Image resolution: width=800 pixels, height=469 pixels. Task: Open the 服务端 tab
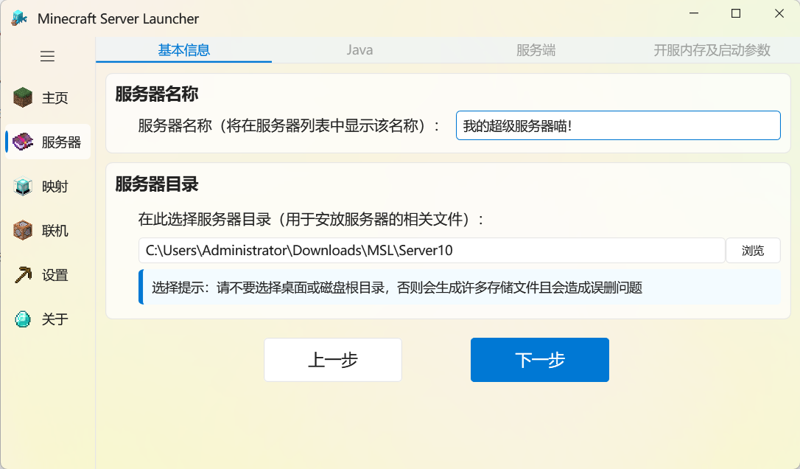[536, 50]
